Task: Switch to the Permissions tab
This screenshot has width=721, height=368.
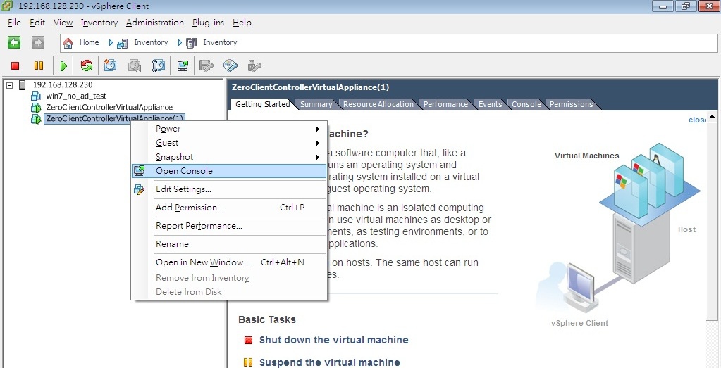Action: point(572,105)
